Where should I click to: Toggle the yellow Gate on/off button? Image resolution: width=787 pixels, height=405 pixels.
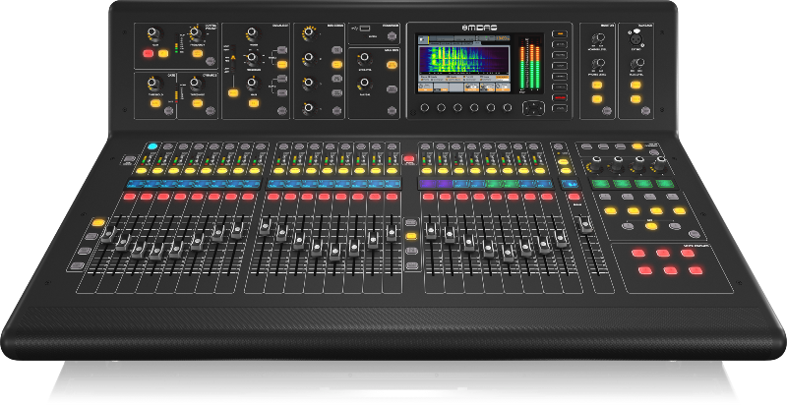(155, 103)
